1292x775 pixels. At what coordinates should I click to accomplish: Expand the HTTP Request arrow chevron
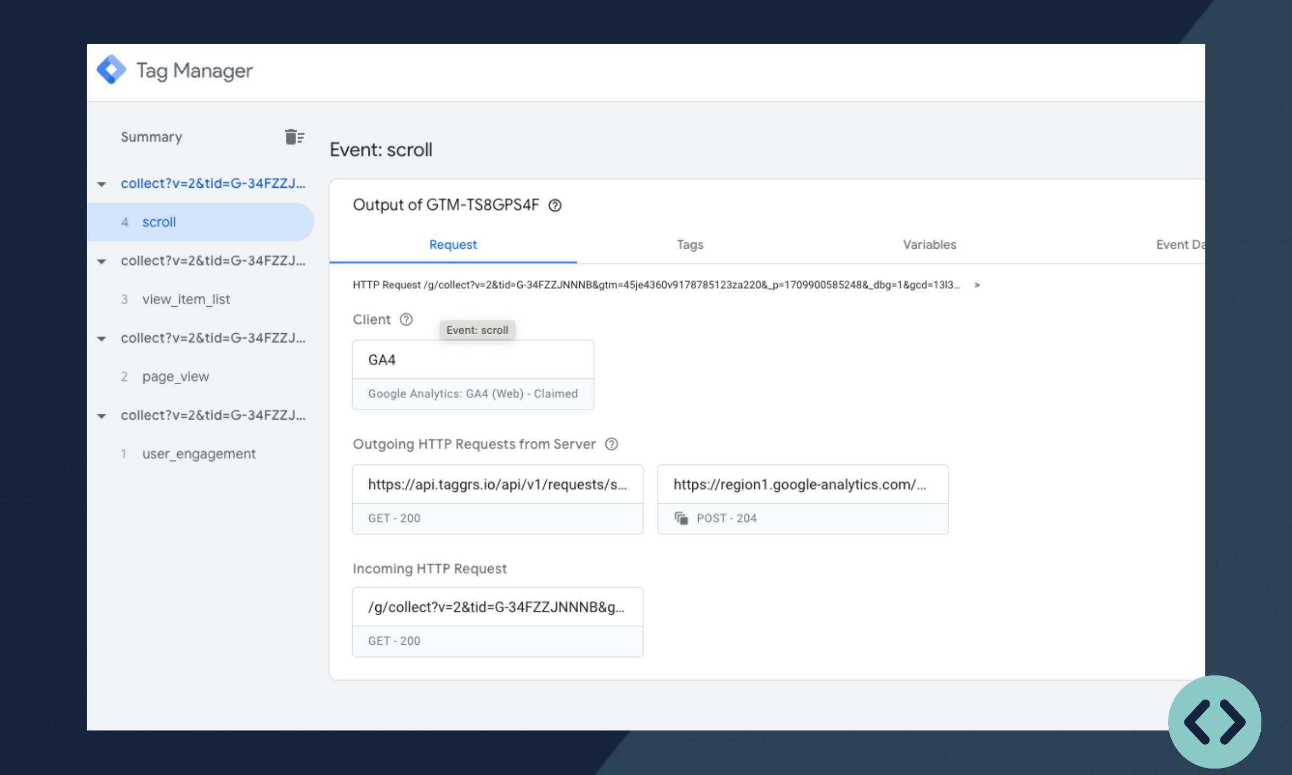[977, 285]
